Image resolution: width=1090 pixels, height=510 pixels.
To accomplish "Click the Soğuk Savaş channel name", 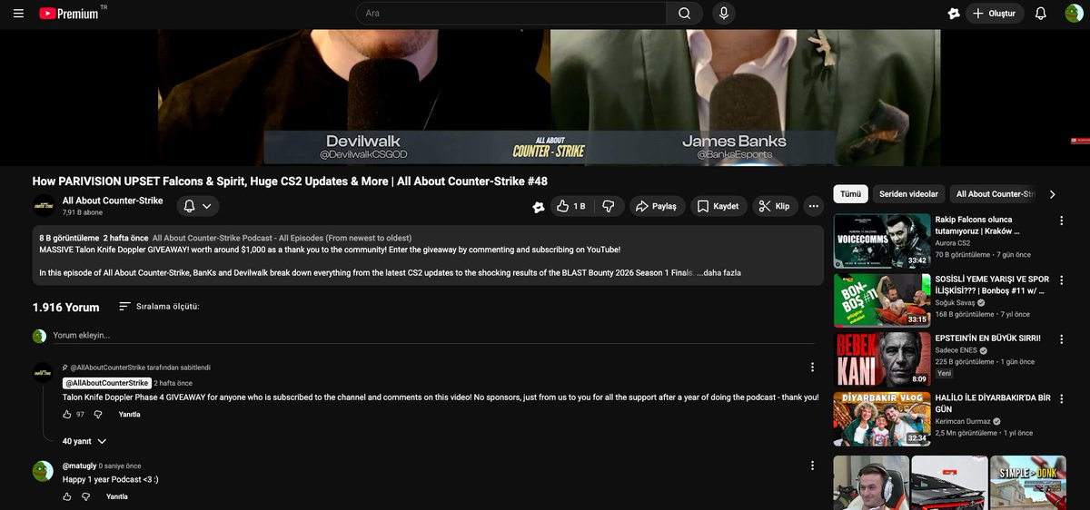I will [x=955, y=303].
